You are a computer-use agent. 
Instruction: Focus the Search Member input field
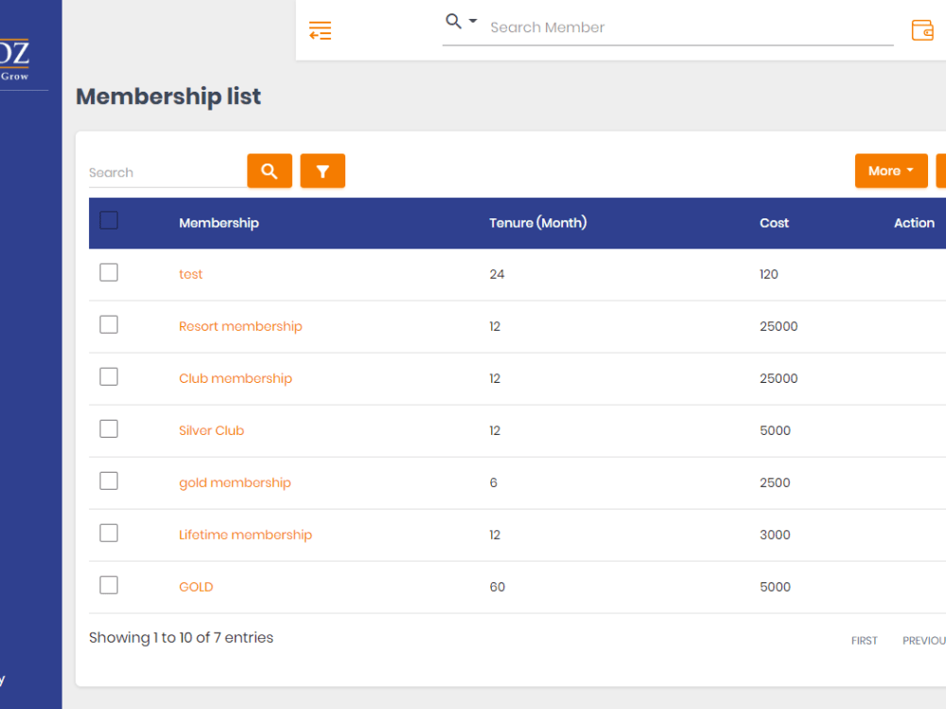[x=691, y=27]
